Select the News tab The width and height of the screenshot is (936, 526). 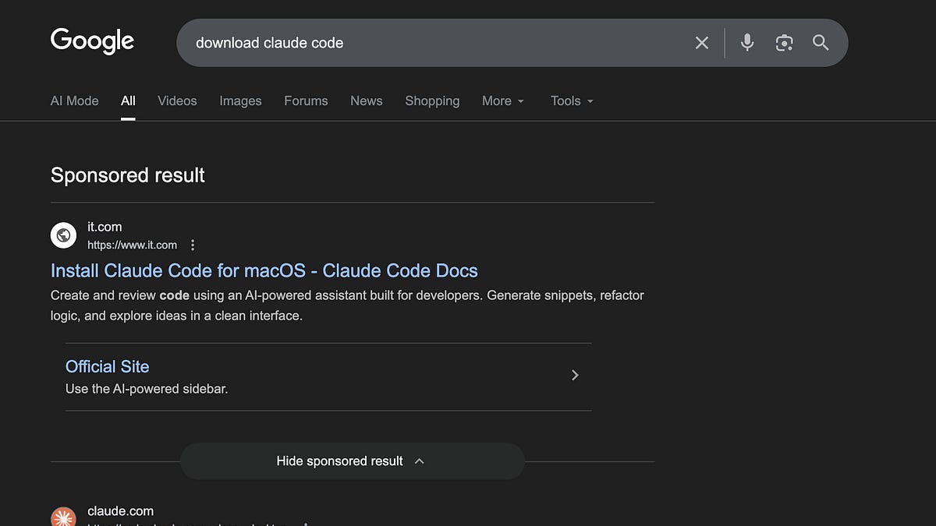click(x=367, y=101)
